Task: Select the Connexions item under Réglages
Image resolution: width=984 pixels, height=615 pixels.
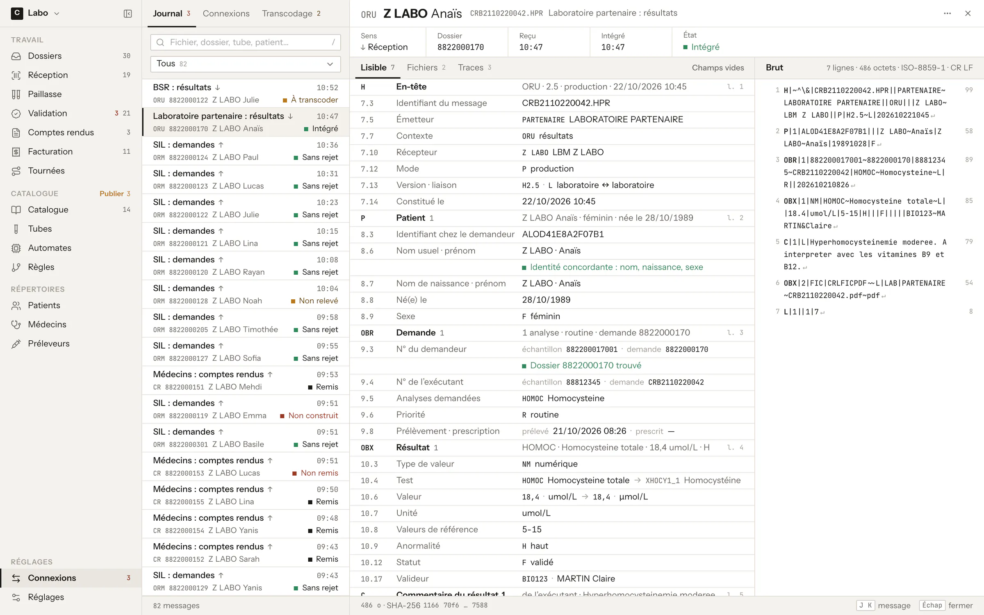Action: pyautogui.click(x=71, y=578)
